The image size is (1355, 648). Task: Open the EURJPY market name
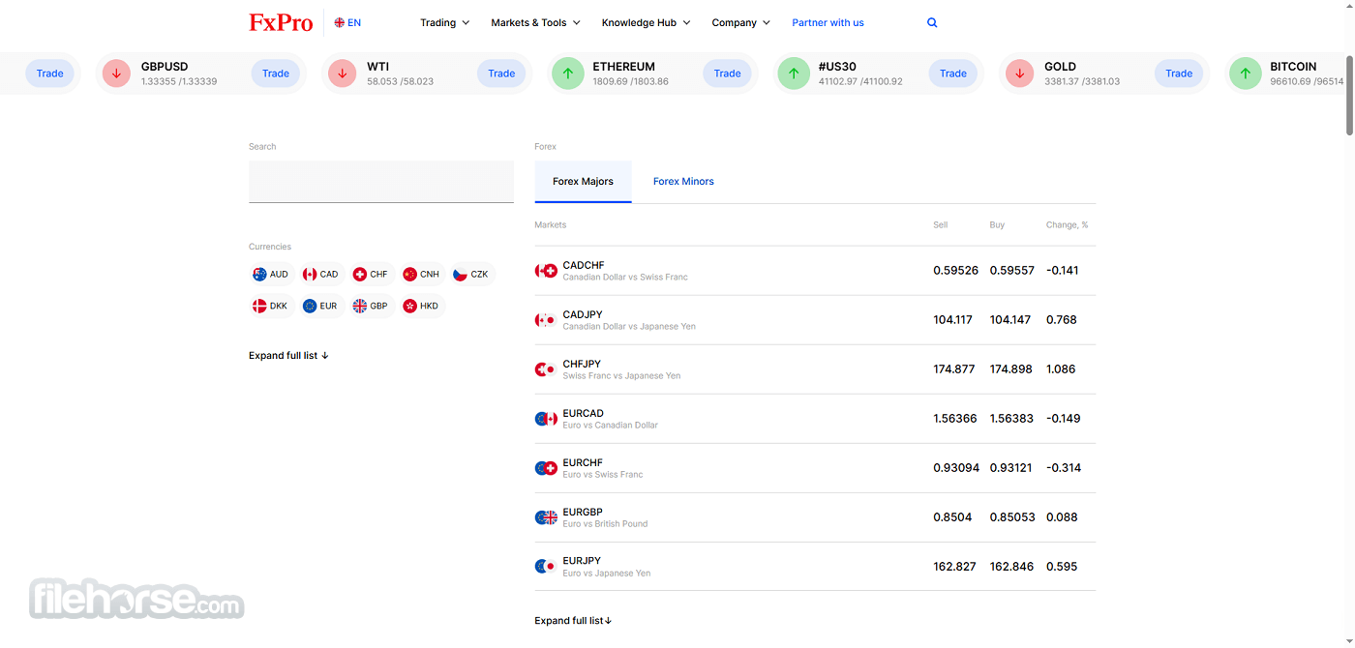[x=582, y=561]
